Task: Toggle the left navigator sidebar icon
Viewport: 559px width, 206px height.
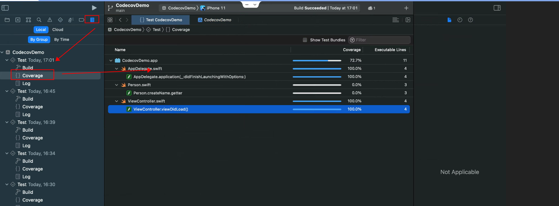Action: click(x=5, y=8)
